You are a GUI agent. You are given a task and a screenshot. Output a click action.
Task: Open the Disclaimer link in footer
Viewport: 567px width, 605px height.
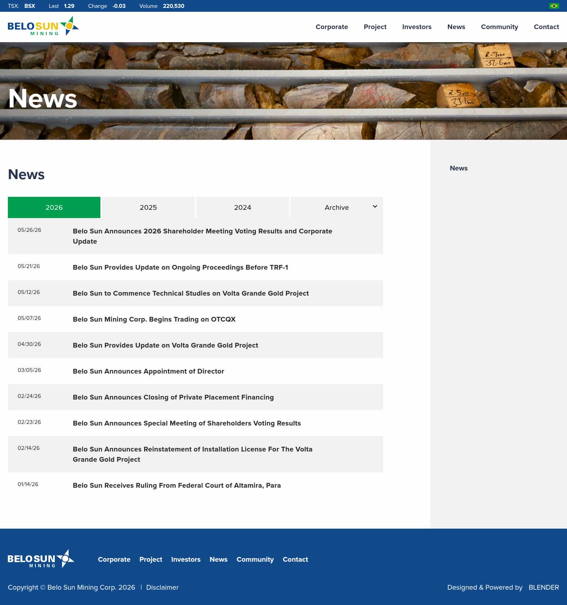click(162, 587)
